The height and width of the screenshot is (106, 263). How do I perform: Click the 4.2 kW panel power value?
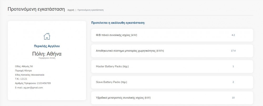(233, 35)
